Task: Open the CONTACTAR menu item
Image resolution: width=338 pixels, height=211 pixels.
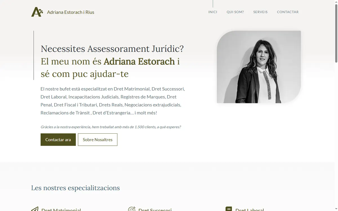Action: coord(288,12)
